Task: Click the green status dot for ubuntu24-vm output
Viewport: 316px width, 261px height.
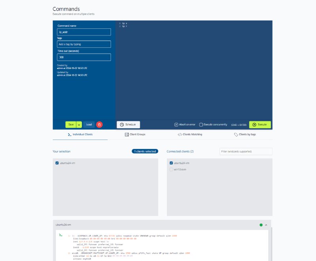Action: pos(261,225)
